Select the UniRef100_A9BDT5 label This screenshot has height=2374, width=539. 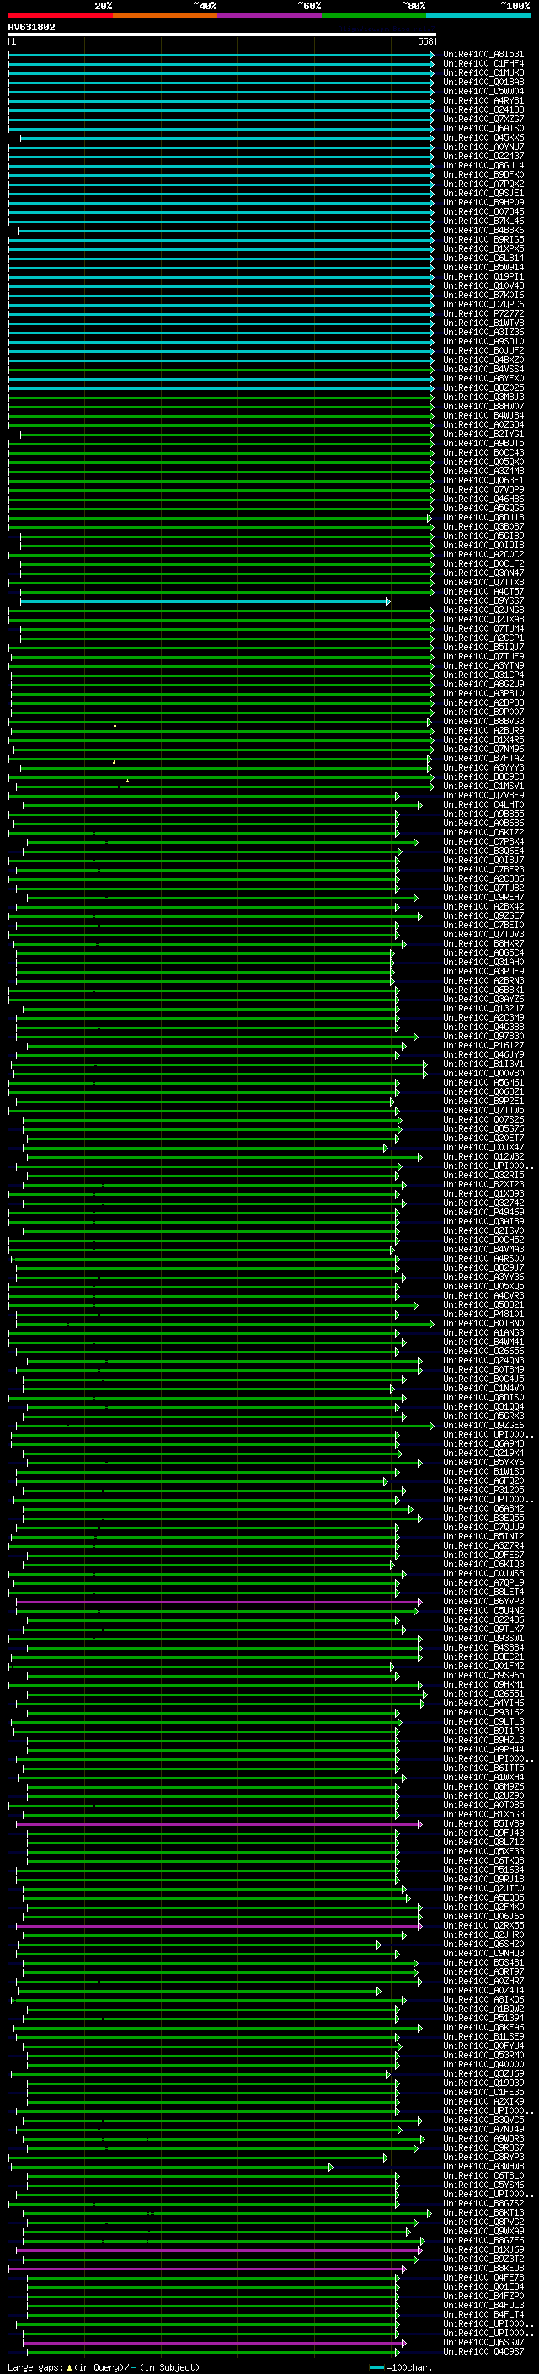click(483, 443)
